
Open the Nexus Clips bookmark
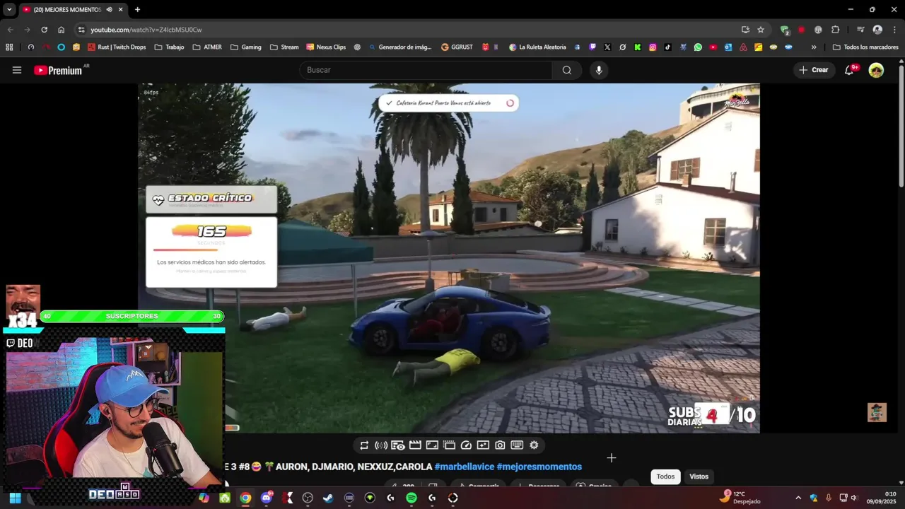pyautogui.click(x=326, y=47)
